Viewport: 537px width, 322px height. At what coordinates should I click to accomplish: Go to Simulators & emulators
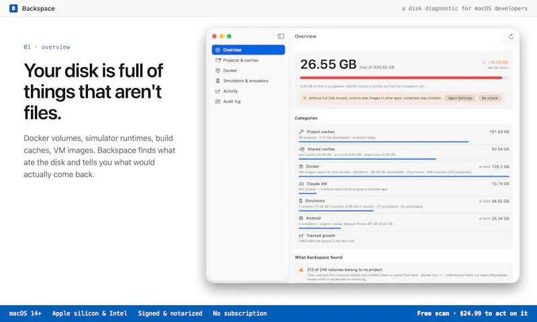coord(248,81)
